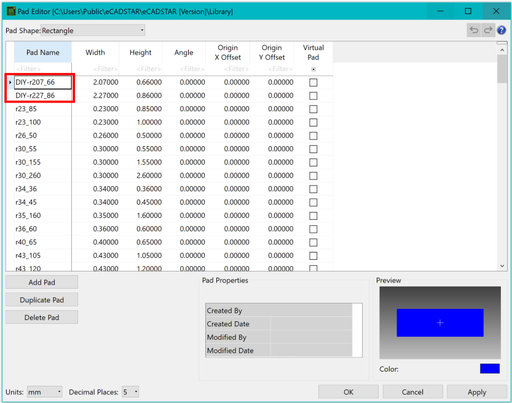The image size is (512, 403).
Task: Click the scrollbar down arrow
Action: (502, 266)
